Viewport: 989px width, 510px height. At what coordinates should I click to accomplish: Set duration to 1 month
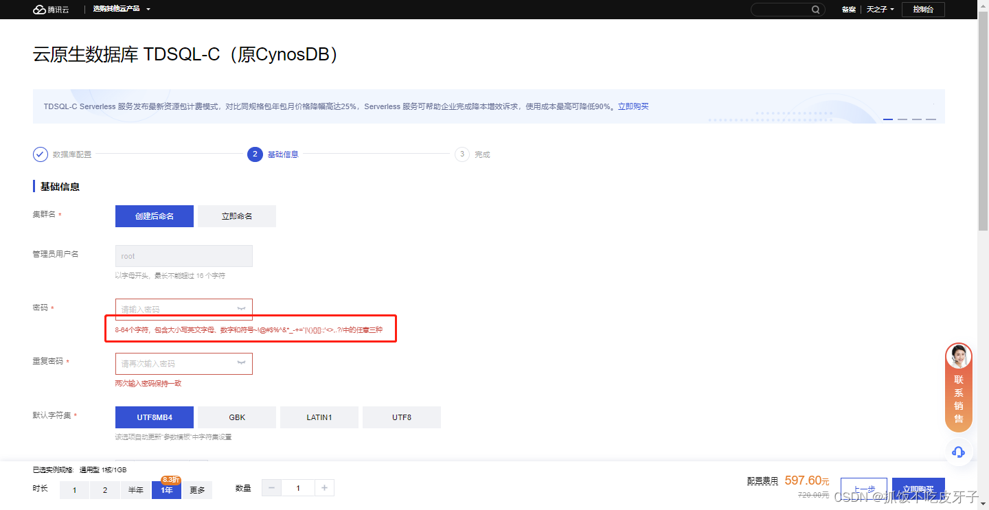75,490
